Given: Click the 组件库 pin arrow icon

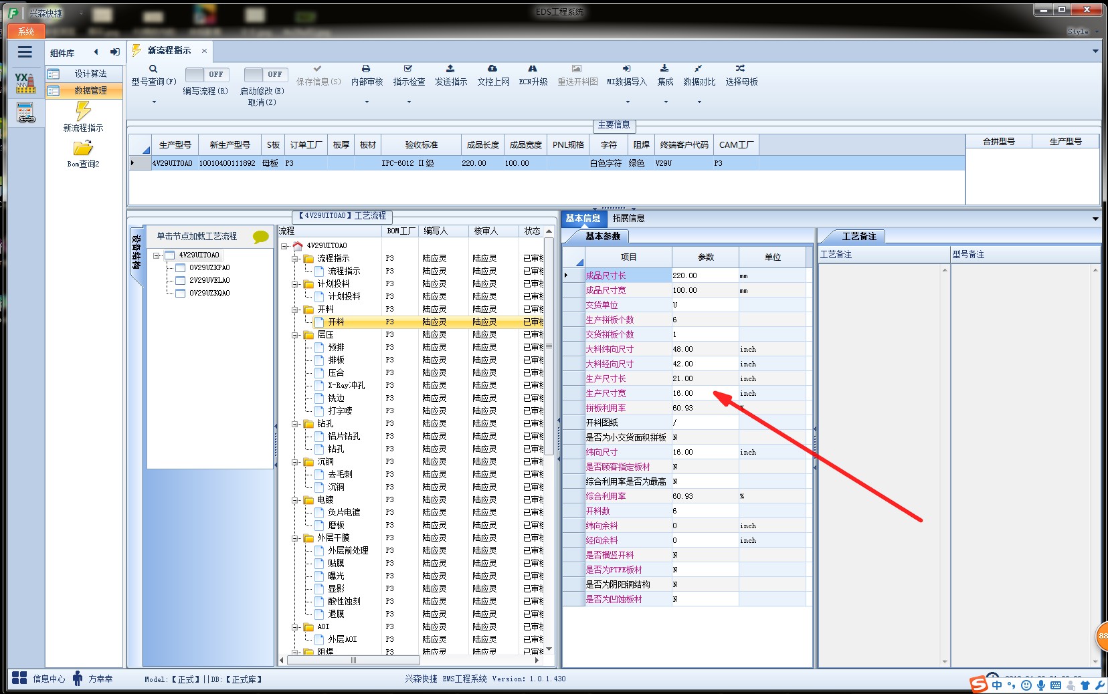Looking at the screenshot, I should 115,52.
